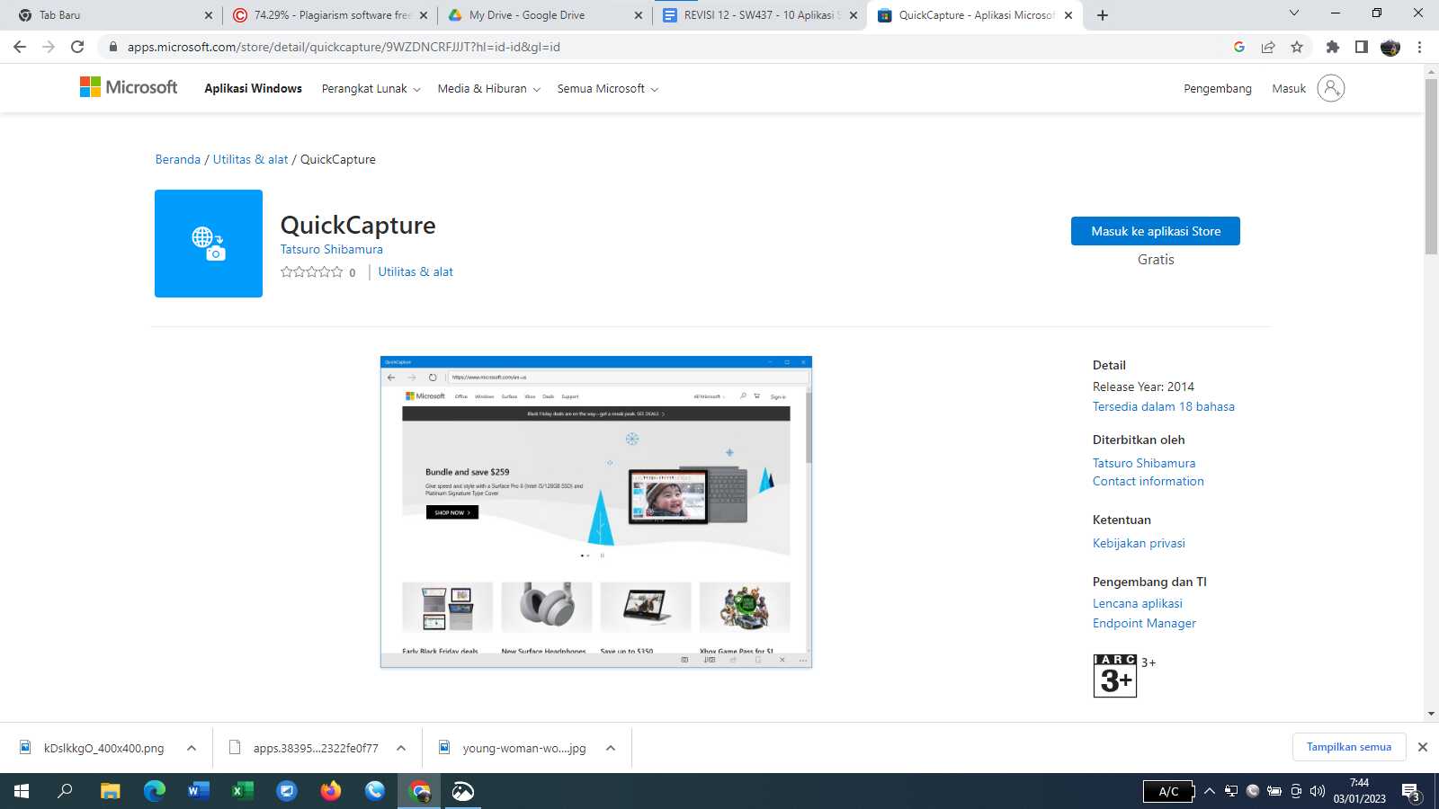Open Kebijakan privasi link
The width and height of the screenshot is (1439, 809).
(x=1139, y=543)
